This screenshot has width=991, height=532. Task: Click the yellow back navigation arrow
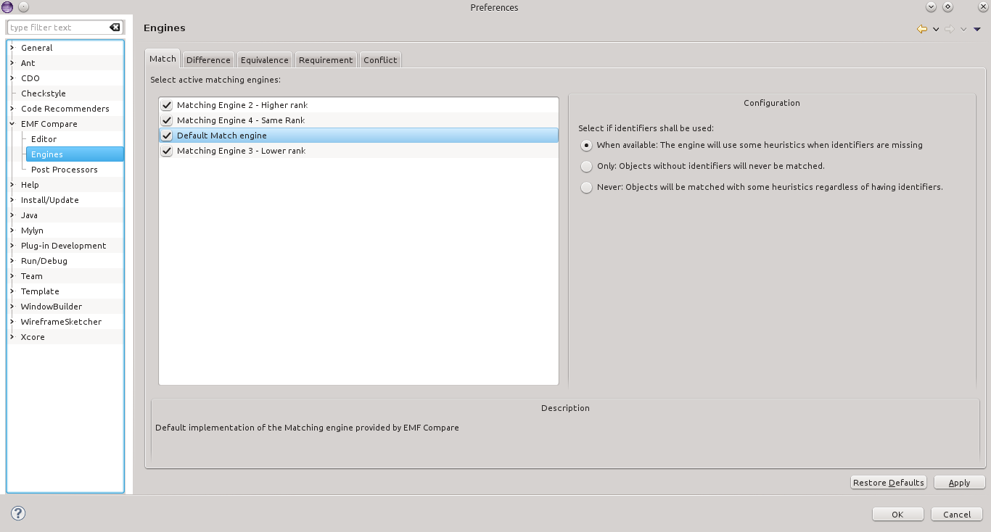point(922,29)
